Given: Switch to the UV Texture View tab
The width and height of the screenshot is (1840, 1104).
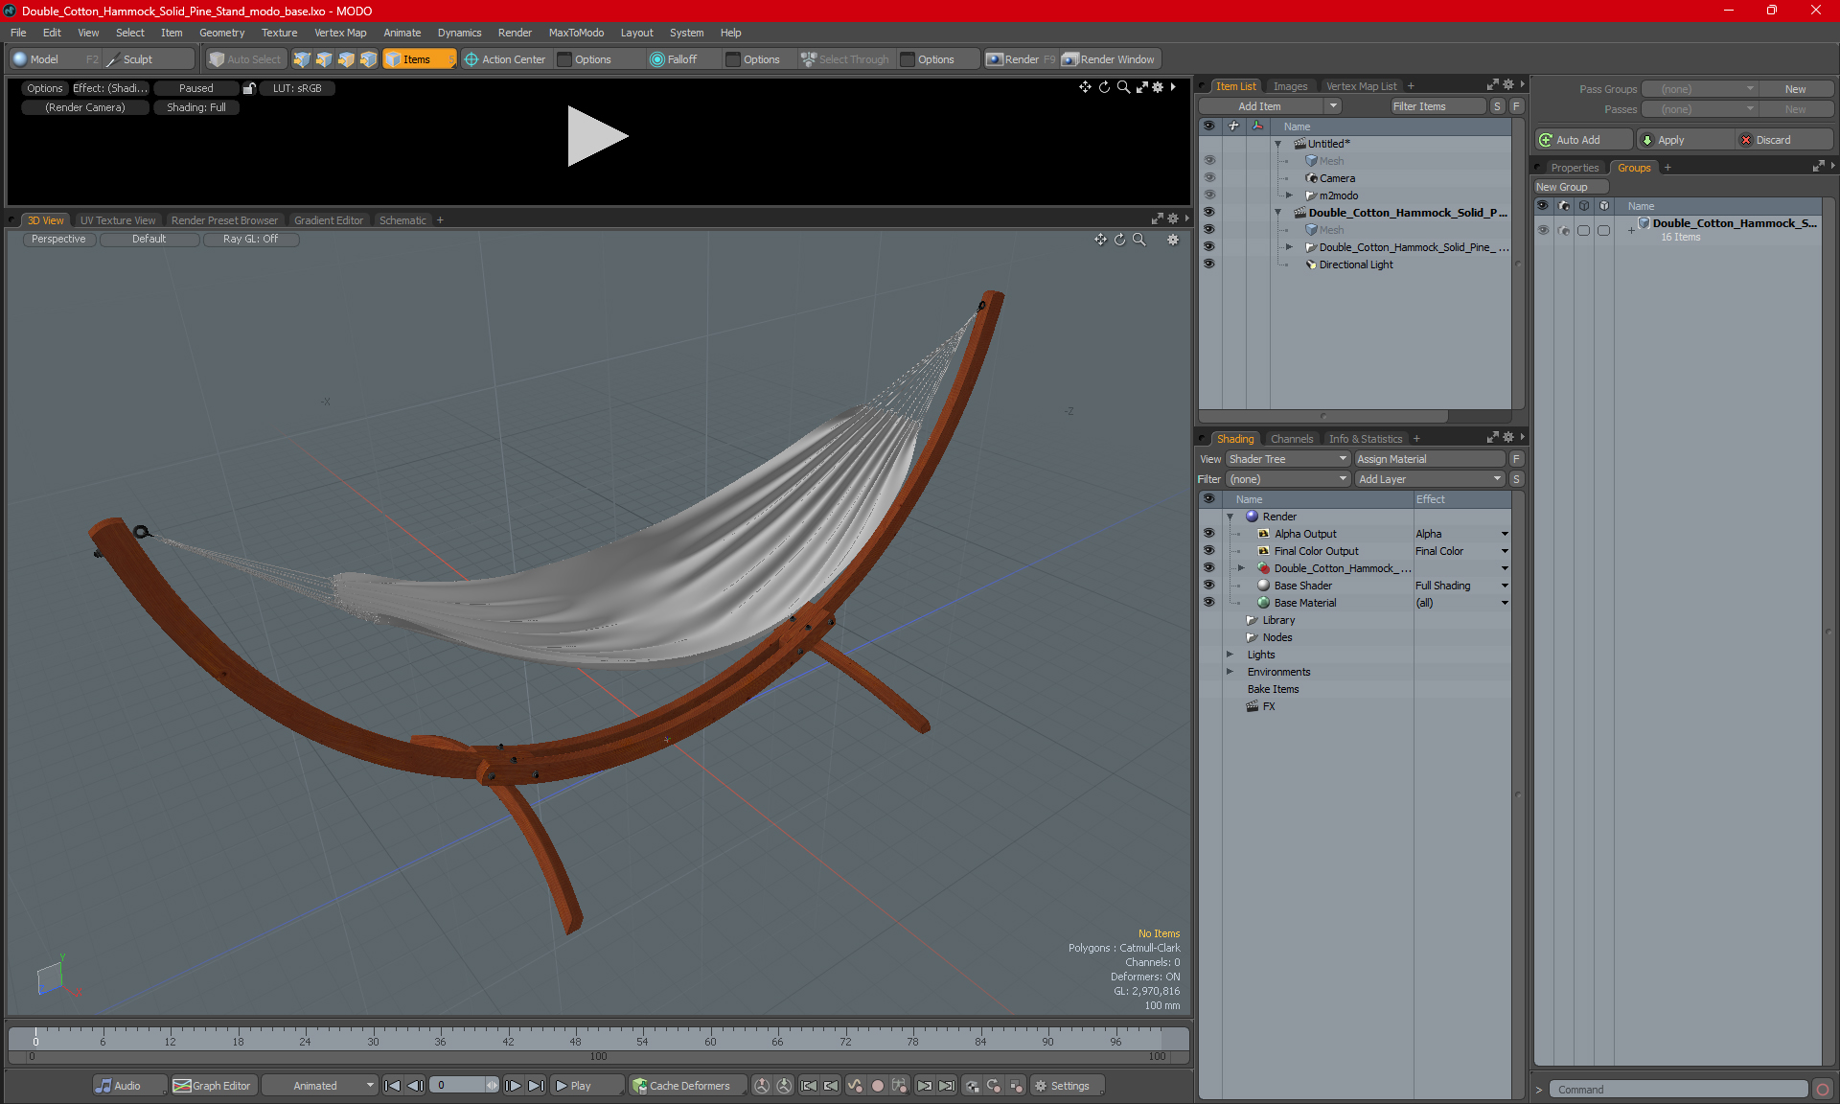Looking at the screenshot, I should click(x=117, y=219).
